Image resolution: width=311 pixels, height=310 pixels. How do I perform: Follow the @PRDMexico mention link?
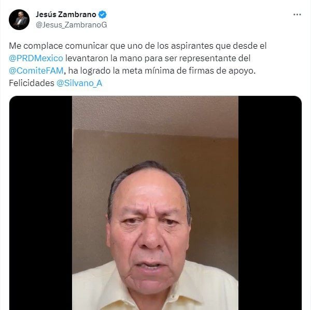coord(36,58)
